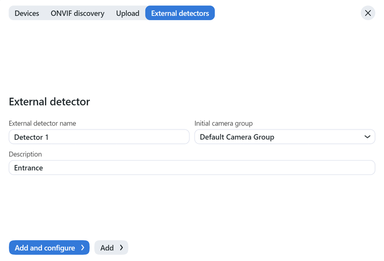Screen dimensions: 384x261
Task: Click the Description label
Action: [x=25, y=154]
